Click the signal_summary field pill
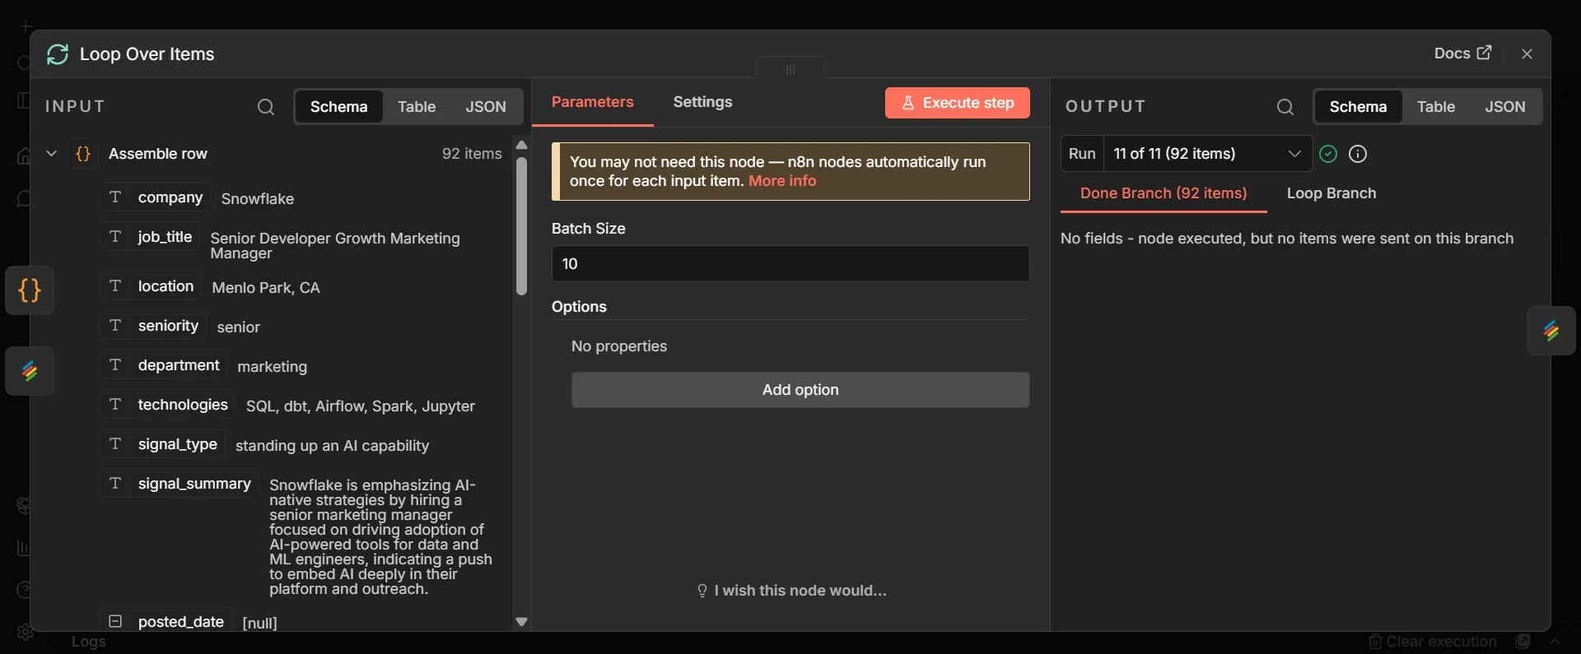 (180, 484)
